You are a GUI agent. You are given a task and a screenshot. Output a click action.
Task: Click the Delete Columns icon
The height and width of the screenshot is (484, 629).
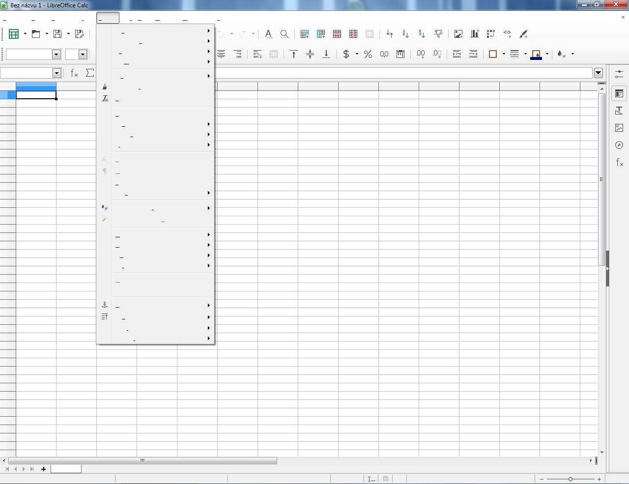353,34
